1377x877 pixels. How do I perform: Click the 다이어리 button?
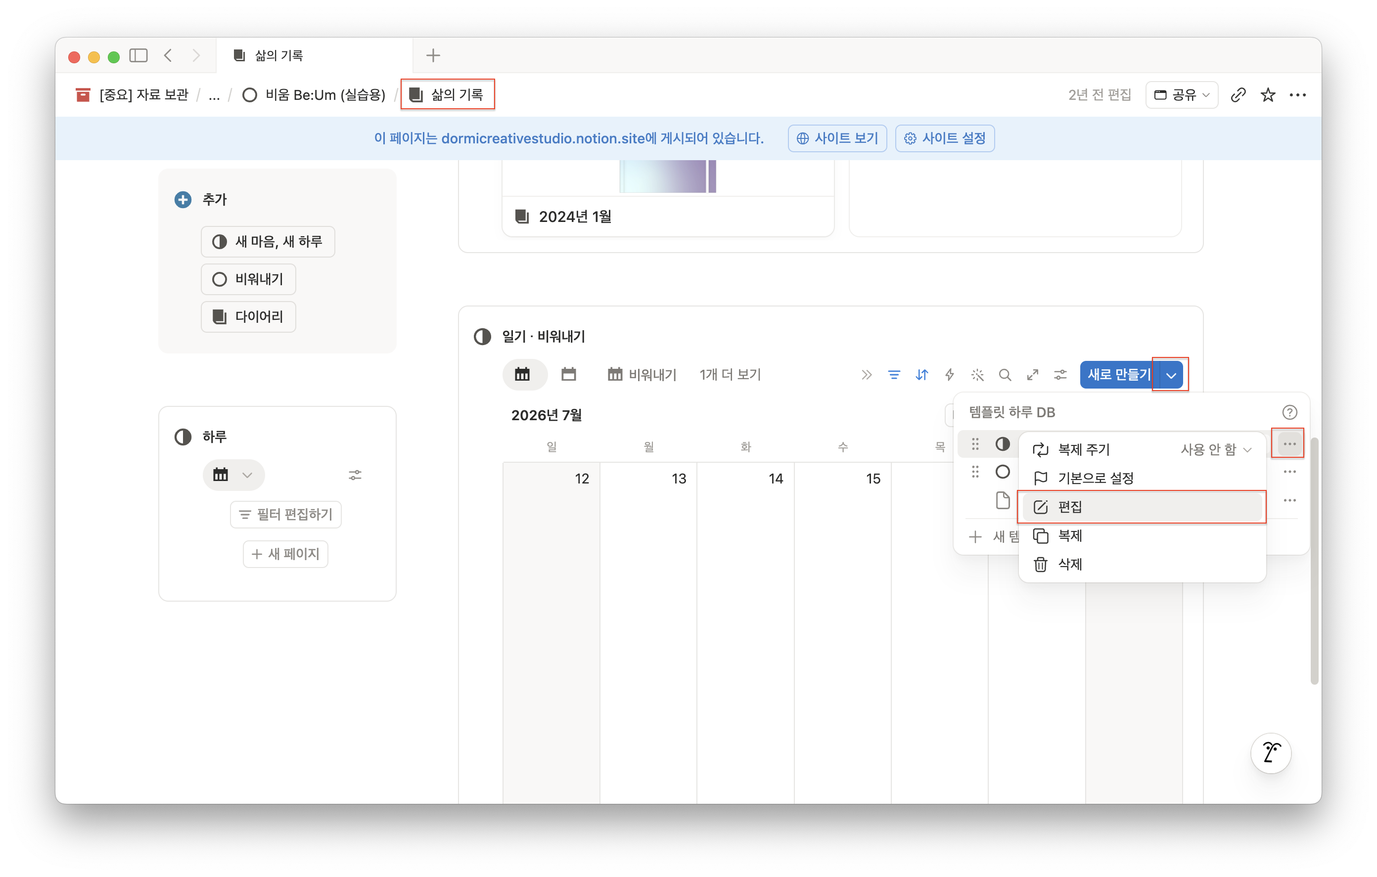pyautogui.click(x=248, y=317)
